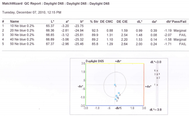Click blue sample marker 3 in chromaticity plot
The image size is (189, 116).
115,99
